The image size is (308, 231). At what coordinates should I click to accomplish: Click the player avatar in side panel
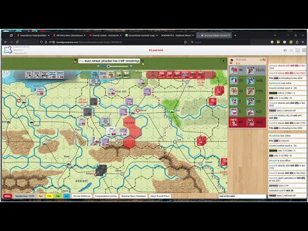click(232, 62)
